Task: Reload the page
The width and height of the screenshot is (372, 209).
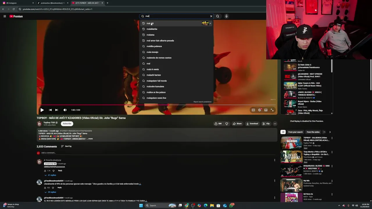Action: [13, 9]
